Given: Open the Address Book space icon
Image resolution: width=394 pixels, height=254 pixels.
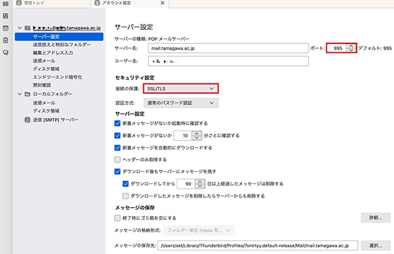Looking at the screenshot, I should 5,16.
